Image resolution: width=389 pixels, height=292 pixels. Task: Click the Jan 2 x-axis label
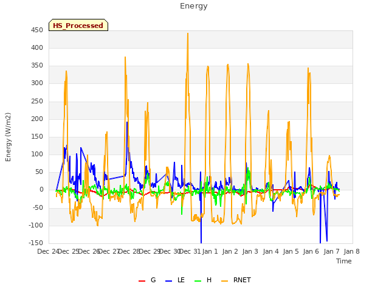click(230, 251)
